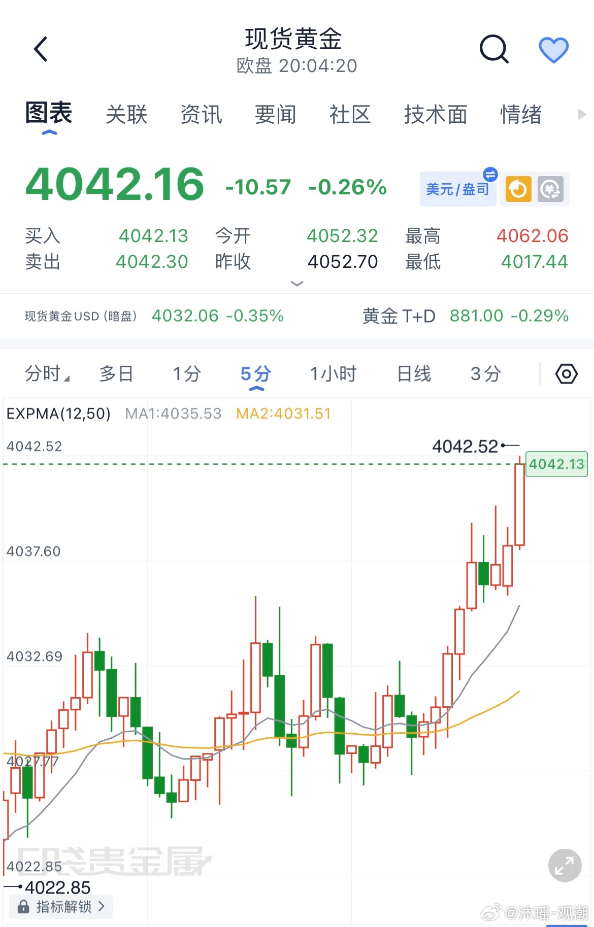The image size is (594, 927).
Task: Switch to the 要闻 tab
Action: [x=276, y=115]
